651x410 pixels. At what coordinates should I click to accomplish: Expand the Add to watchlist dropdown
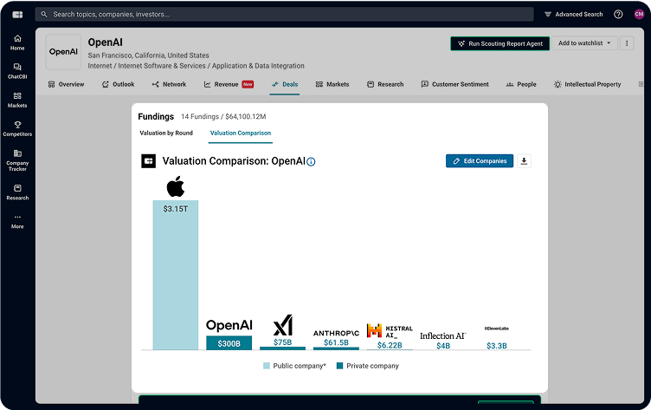584,43
